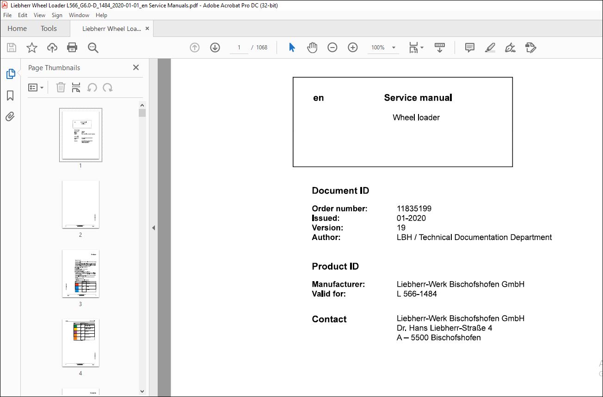Image resolution: width=603 pixels, height=397 pixels.
Task: Open the Edit menu
Action: [x=23, y=15]
